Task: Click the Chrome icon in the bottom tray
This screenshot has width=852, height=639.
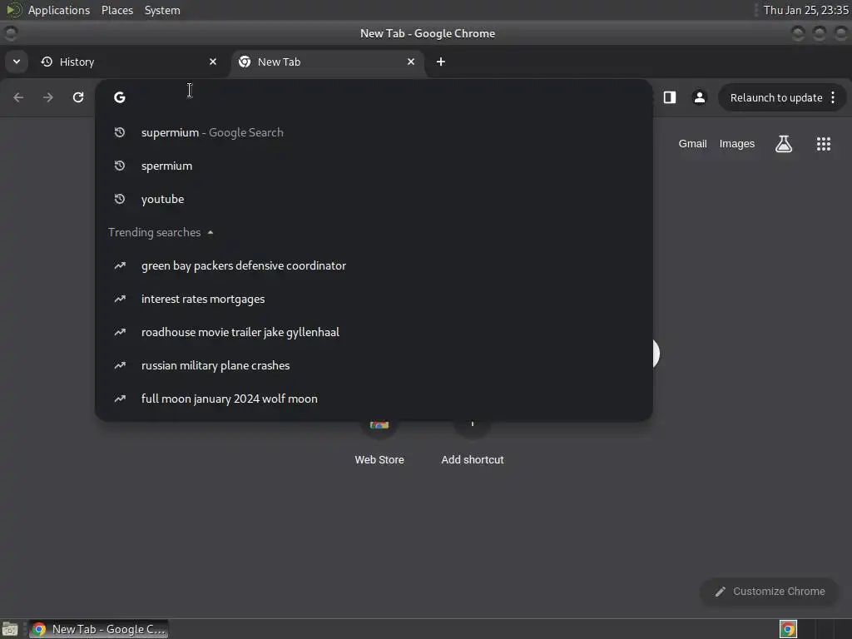Action: pos(788,629)
